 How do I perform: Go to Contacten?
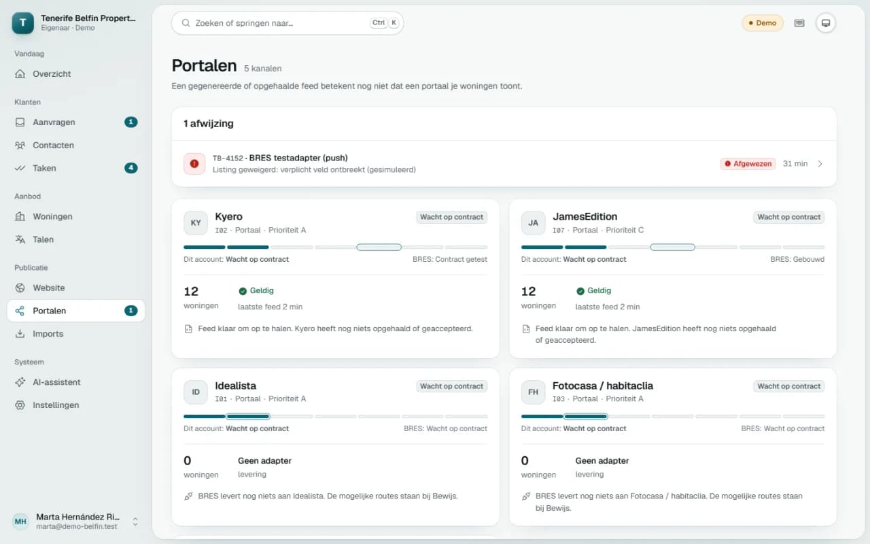pos(75,145)
